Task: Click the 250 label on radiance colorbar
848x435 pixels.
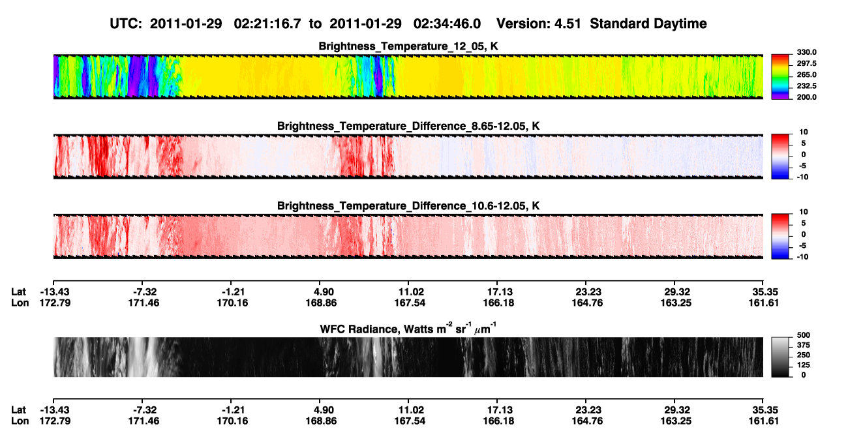Action: [x=804, y=355]
